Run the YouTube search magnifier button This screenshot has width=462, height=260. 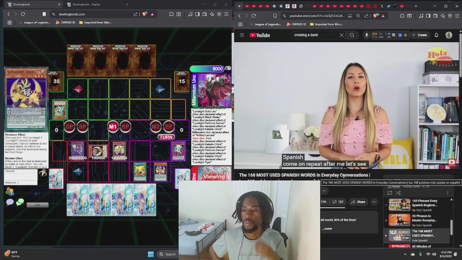coord(352,35)
